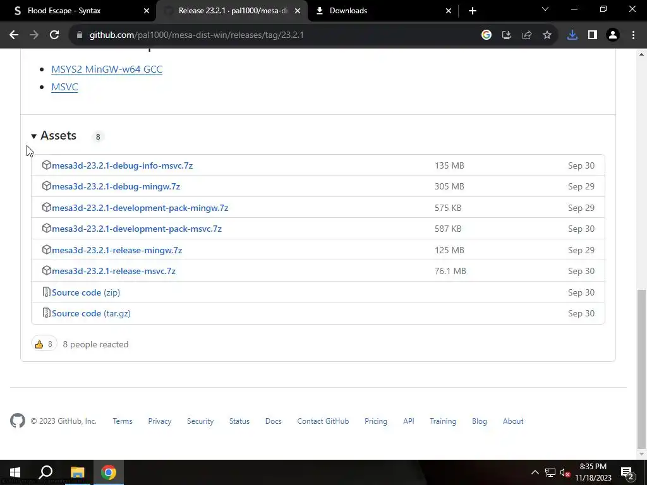Open footer Status link
This screenshot has width=647, height=485.
[239, 421]
